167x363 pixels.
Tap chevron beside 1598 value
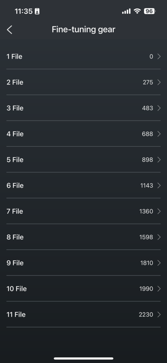pos(159,237)
